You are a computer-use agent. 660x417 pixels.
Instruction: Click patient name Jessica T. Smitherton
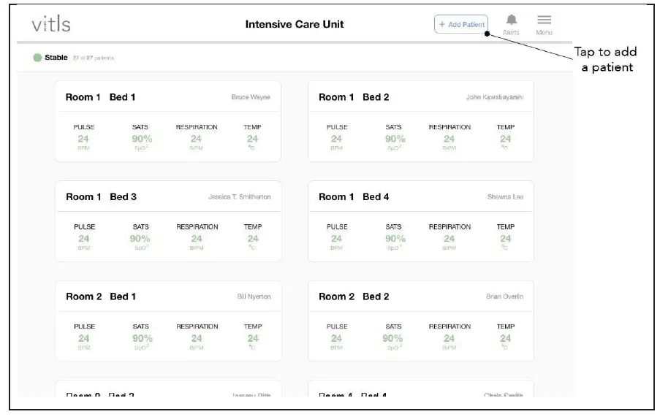click(240, 197)
